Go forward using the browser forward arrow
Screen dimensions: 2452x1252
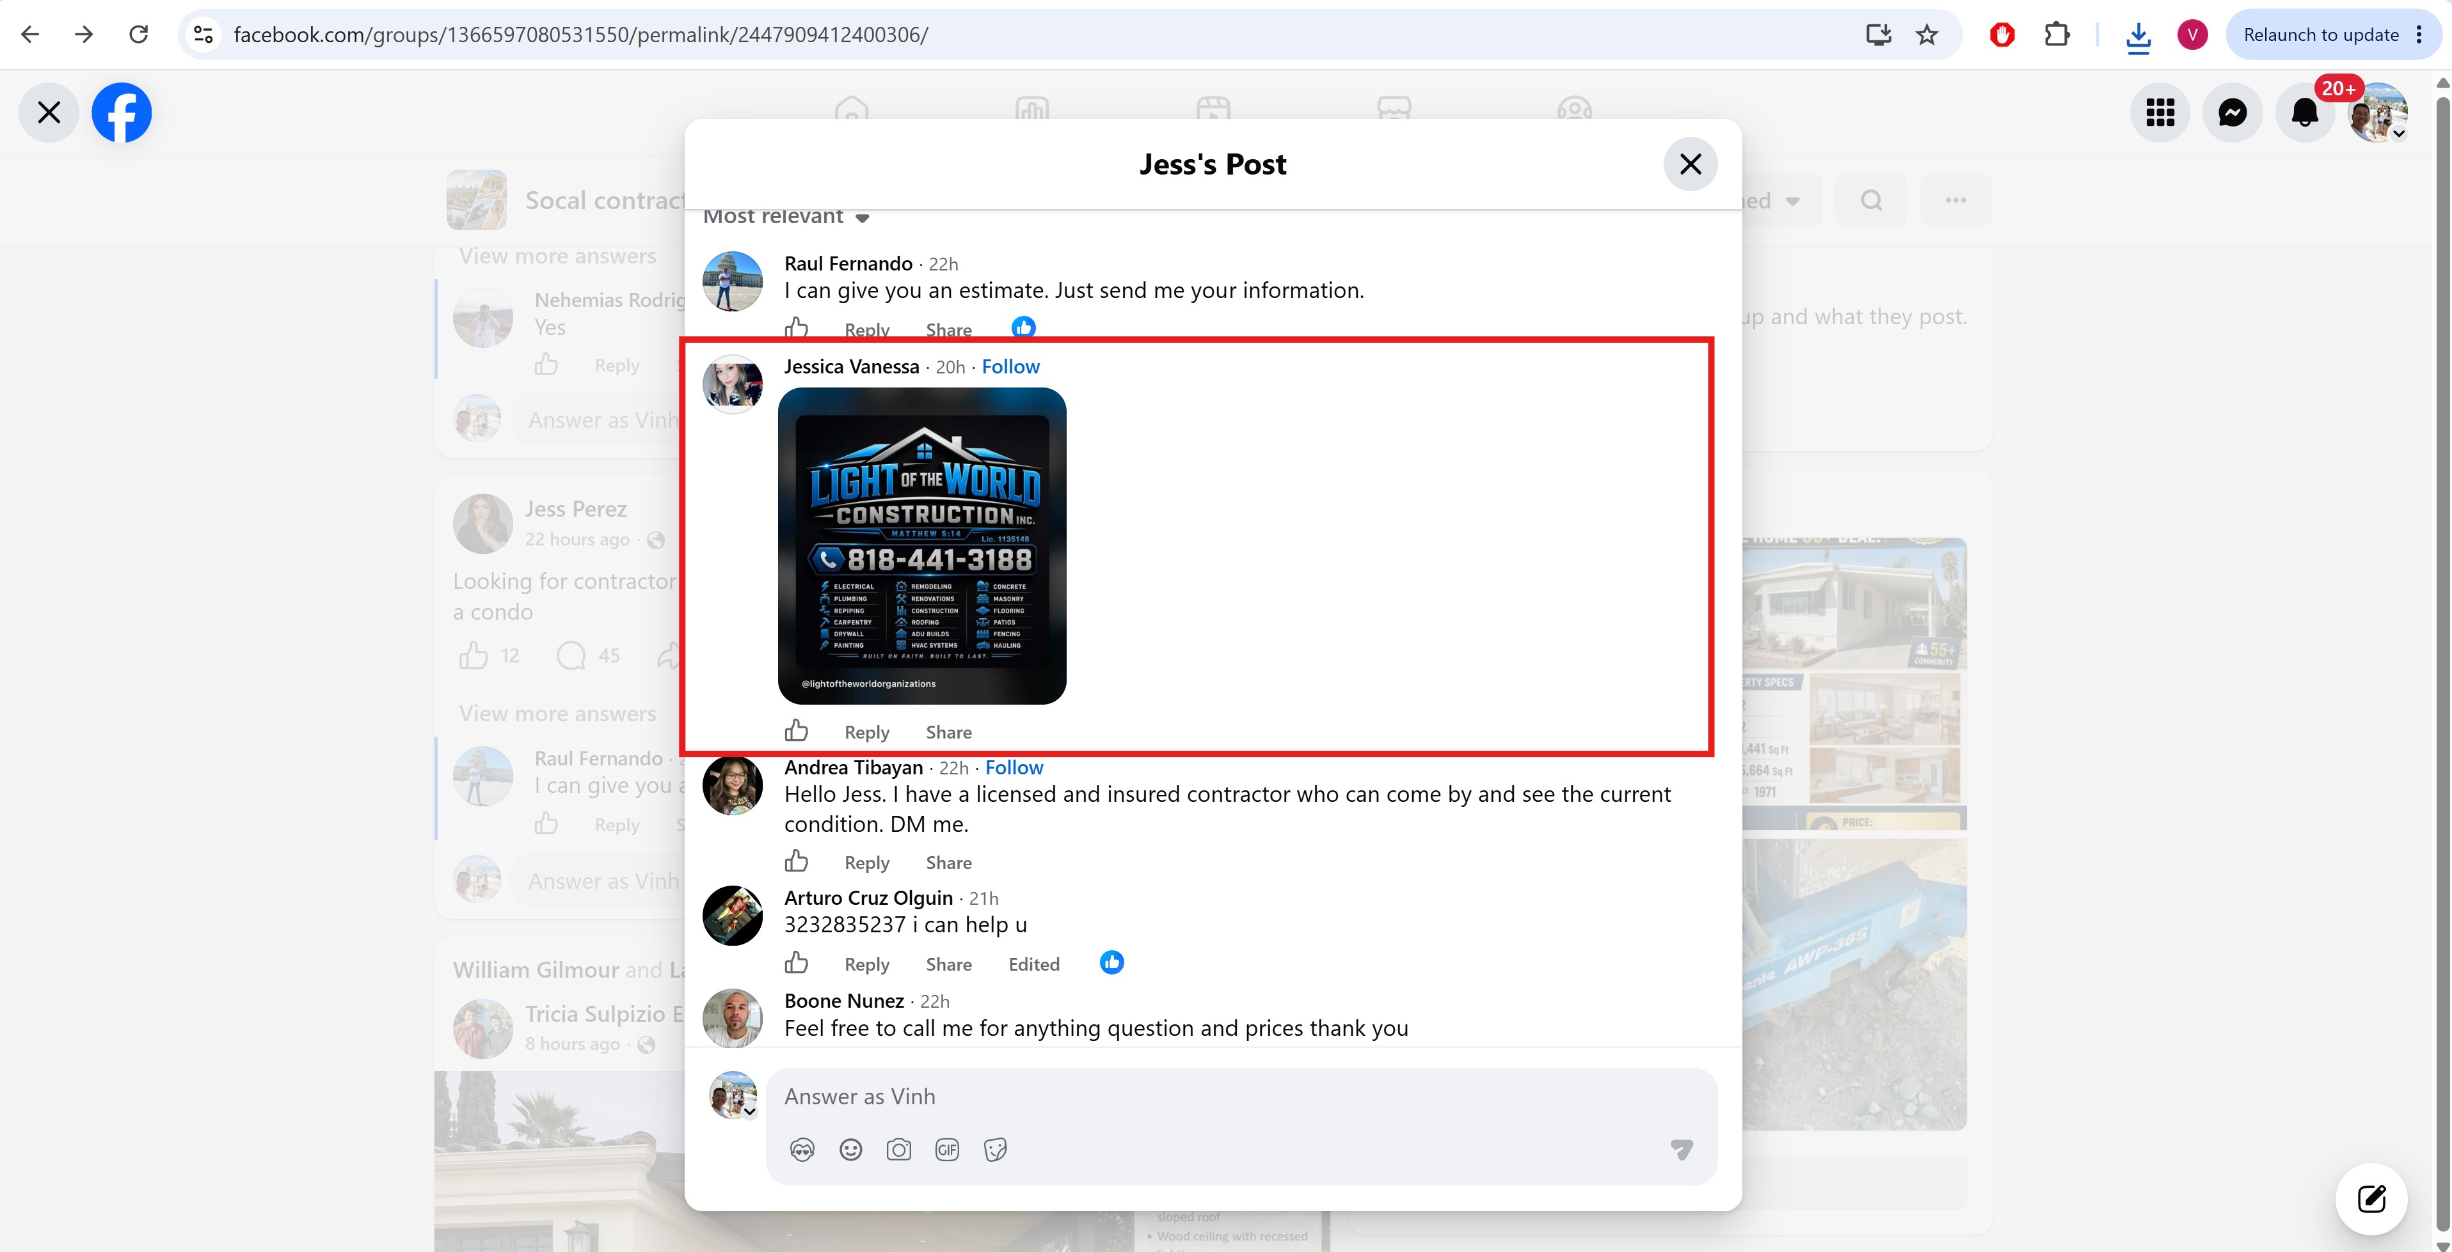click(84, 35)
